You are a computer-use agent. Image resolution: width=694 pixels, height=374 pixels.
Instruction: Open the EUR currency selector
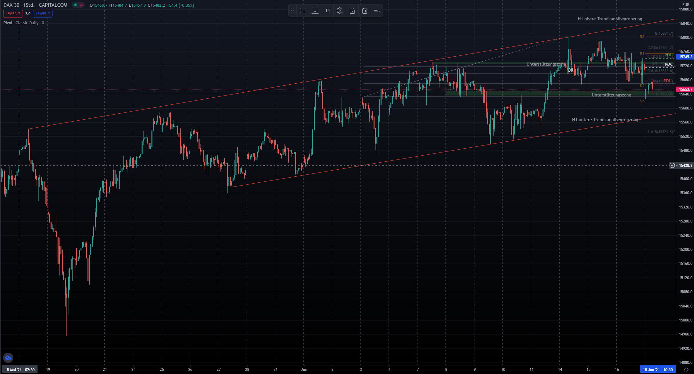click(x=685, y=4)
